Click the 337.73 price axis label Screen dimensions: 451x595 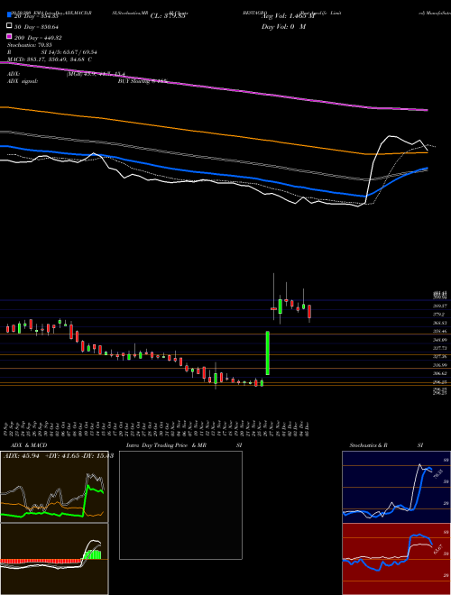point(439,348)
